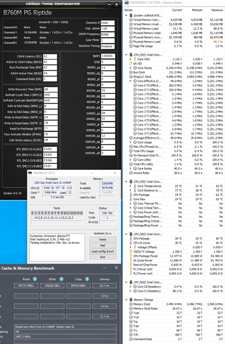Click the Tcas sensor icon
Screen dimensions: 225x344
click(x=131, y=313)
